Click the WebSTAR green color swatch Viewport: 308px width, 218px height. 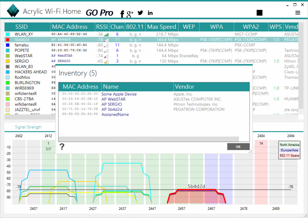click(x=8, y=56)
